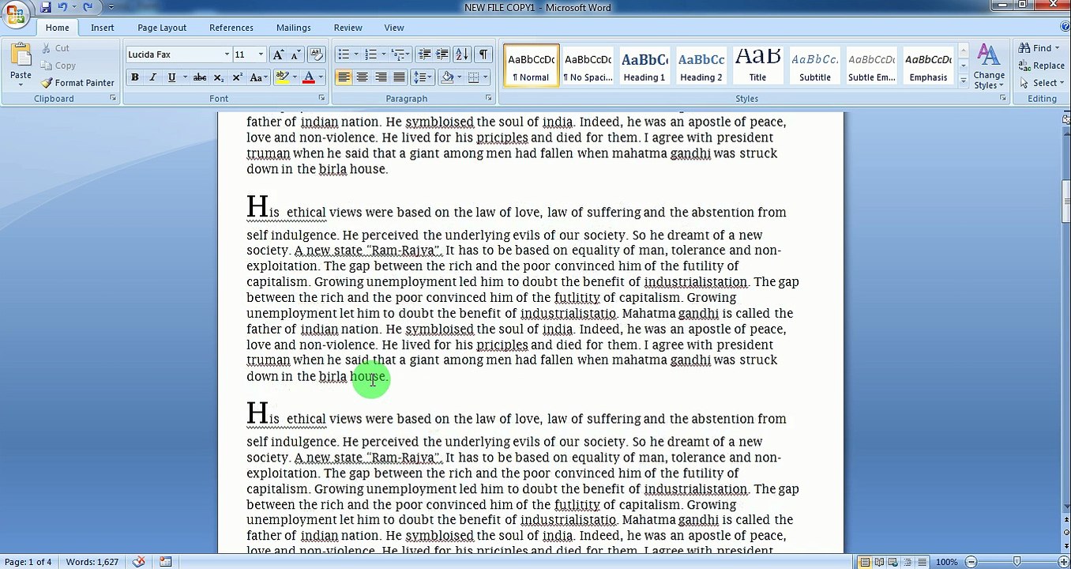The height and width of the screenshot is (569, 1071).
Task: Switch to Review tab
Action: pos(348,28)
